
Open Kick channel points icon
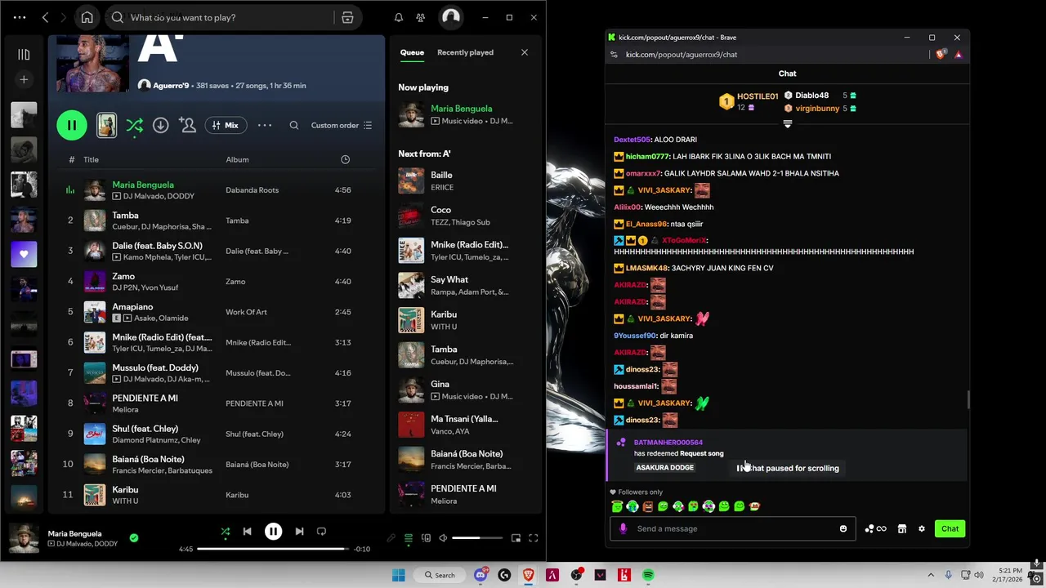tap(875, 528)
